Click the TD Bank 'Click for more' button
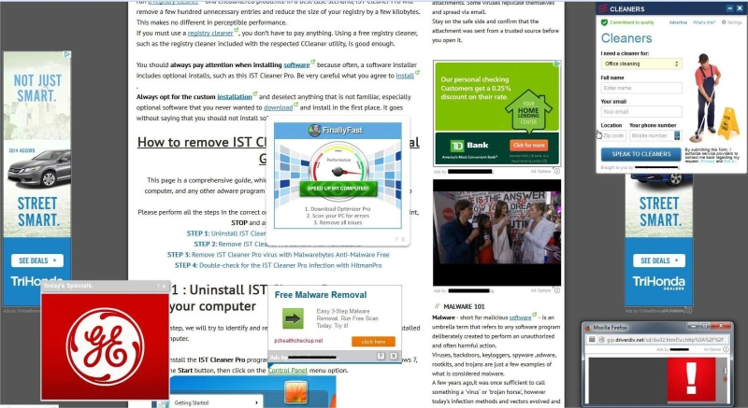Viewport: 748px width, 408px height. coord(527,145)
